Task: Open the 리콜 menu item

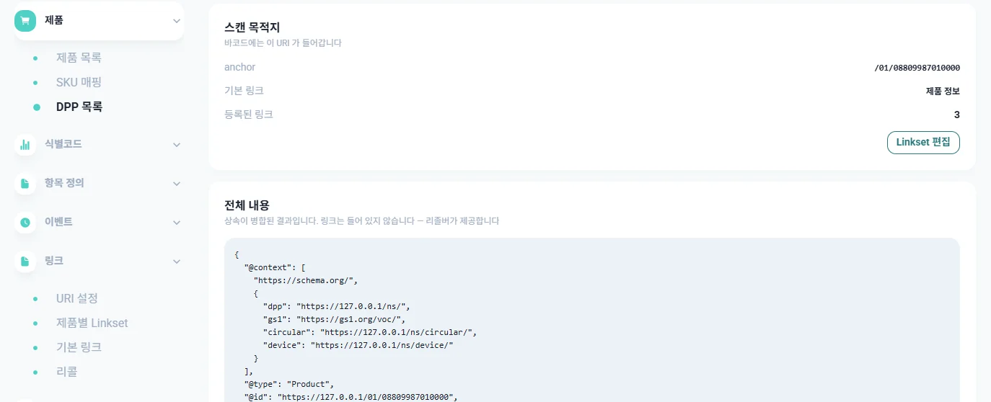Action: (x=66, y=372)
